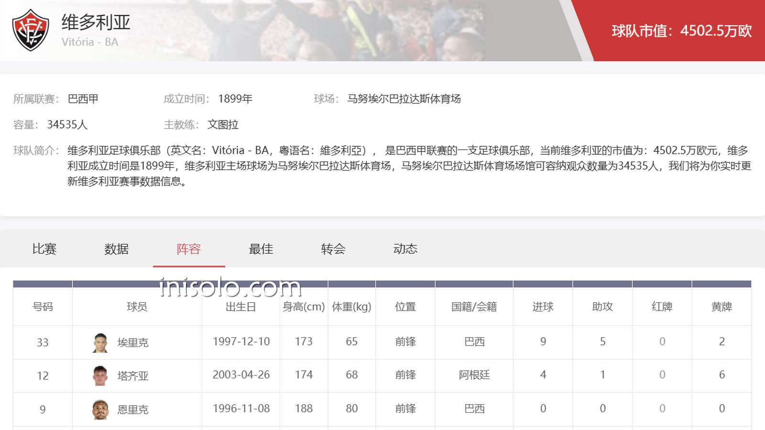Click birth date 1996-11-08
Screen dimensions: 765x430
click(241, 408)
